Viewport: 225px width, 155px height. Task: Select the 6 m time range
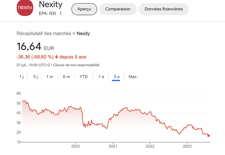[66, 77]
